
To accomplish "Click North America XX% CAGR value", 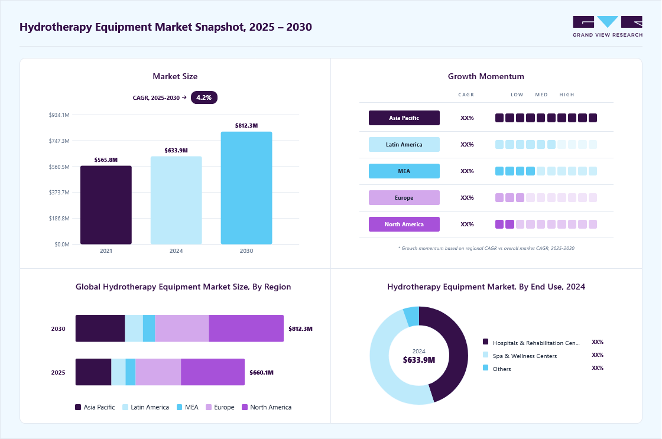I will point(467,224).
